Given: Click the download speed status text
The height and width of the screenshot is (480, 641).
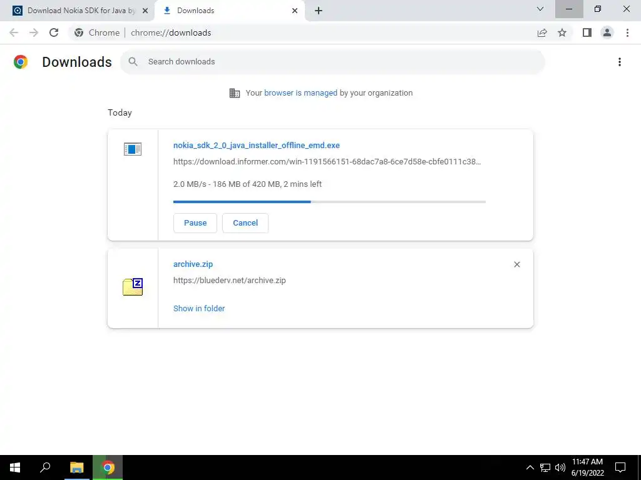Looking at the screenshot, I should pos(247,184).
